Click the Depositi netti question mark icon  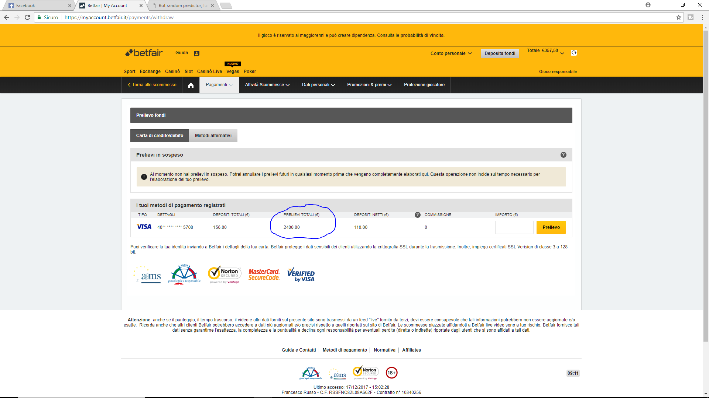[418, 215]
